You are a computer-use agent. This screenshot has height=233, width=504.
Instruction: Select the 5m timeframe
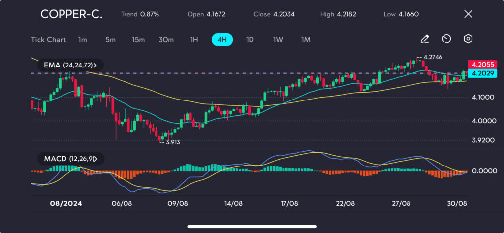click(110, 40)
